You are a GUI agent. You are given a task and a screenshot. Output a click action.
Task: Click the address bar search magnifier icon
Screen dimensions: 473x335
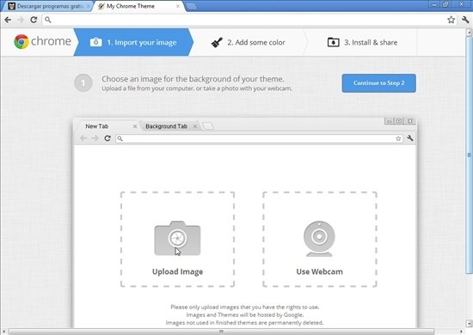tap(47, 20)
